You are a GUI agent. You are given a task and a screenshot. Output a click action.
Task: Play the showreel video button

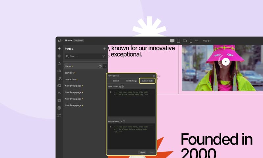226,62
